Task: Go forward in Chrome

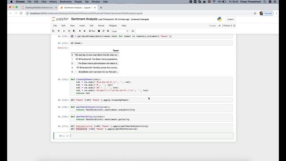Action: (x=16, y=13)
